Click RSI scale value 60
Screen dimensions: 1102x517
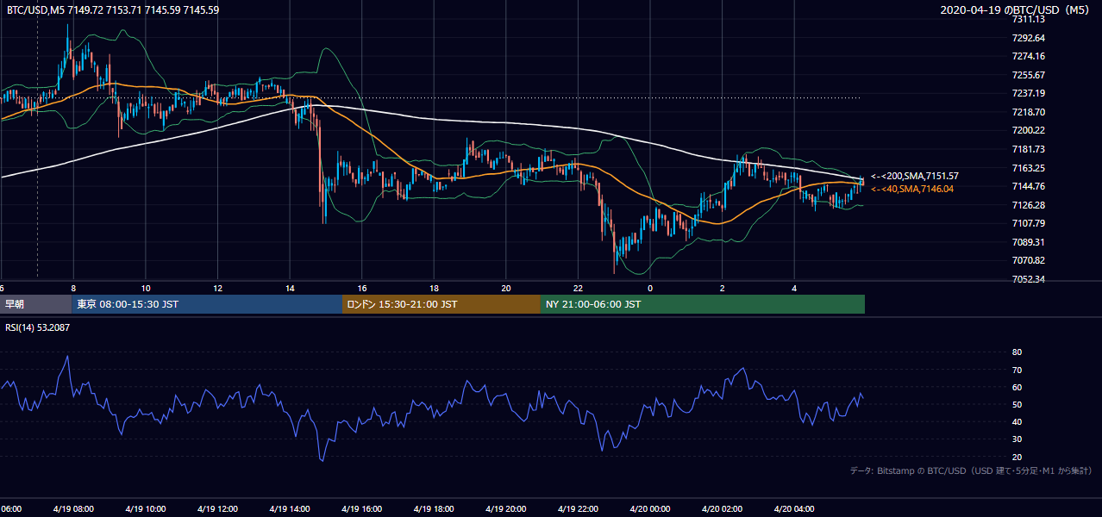pos(1017,387)
